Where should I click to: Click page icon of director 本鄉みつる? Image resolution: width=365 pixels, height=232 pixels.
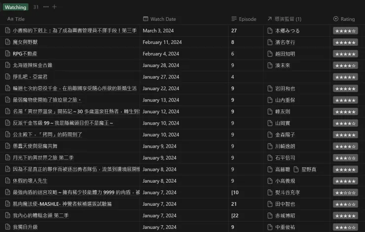(270, 31)
